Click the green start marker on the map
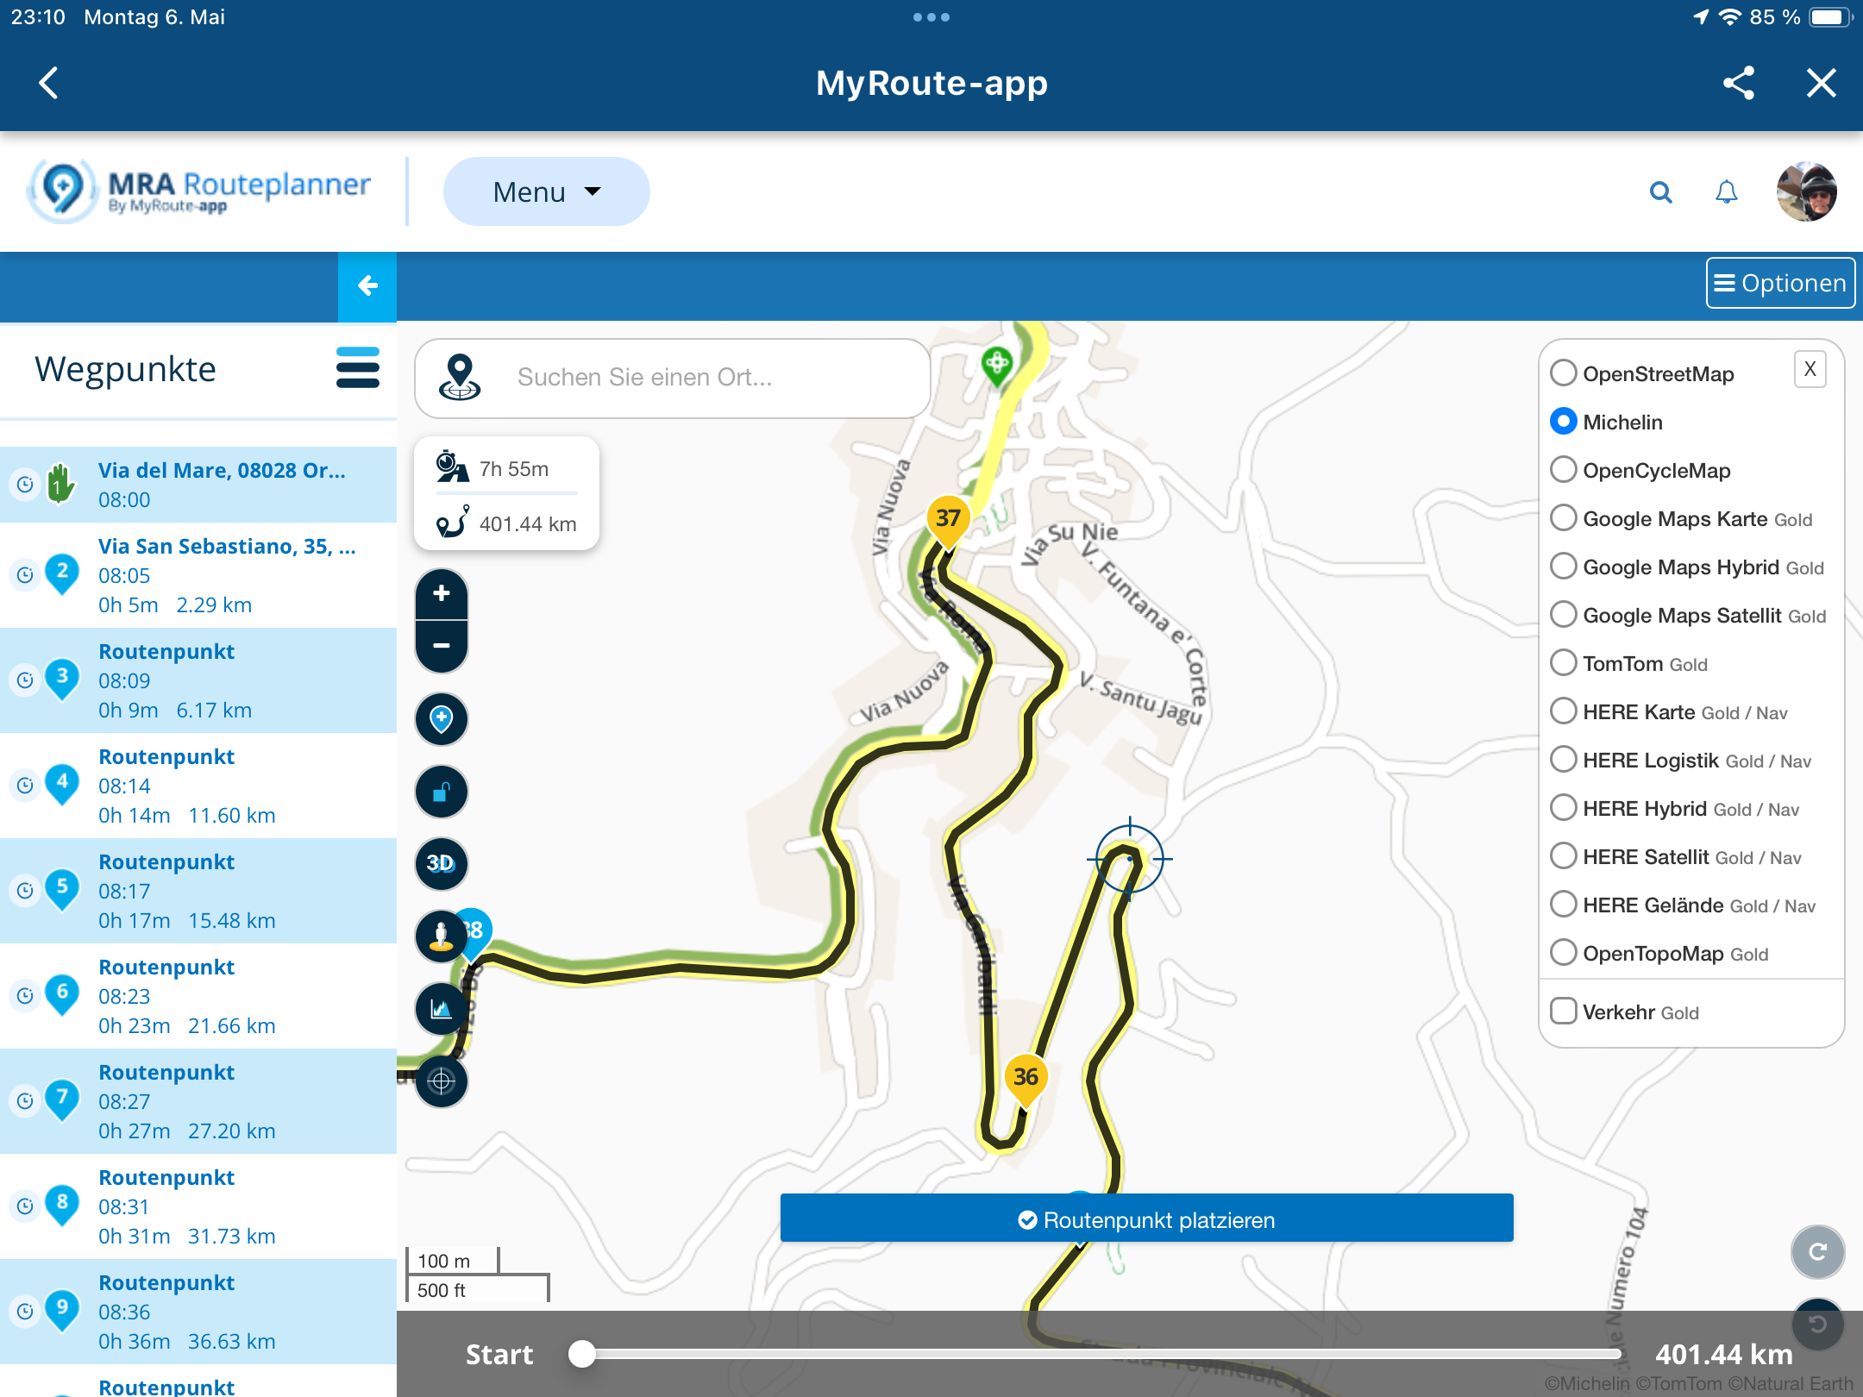Image resolution: width=1863 pixels, height=1397 pixels. 997,366
